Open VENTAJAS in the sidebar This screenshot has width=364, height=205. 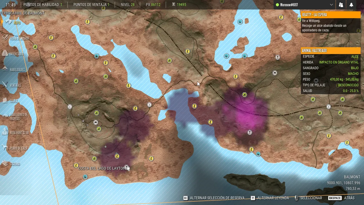coord(12,85)
